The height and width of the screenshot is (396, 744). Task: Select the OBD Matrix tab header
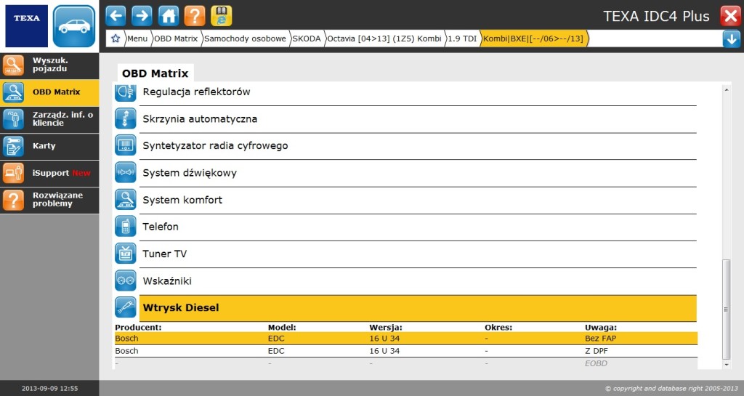pyautogui.click(x=155, y=73)
